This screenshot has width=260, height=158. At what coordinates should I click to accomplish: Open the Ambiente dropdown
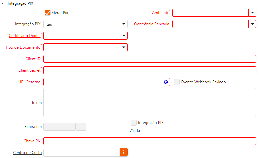click(x=252, y=13)
